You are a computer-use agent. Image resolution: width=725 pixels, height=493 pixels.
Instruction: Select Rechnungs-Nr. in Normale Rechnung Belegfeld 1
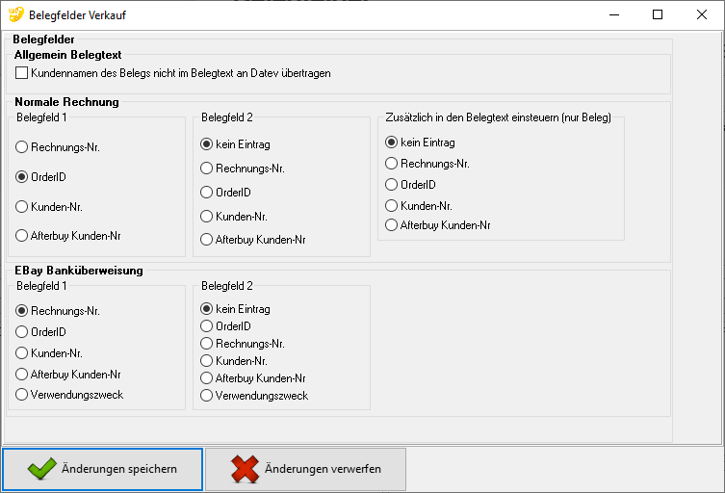(x=23, y=147)
